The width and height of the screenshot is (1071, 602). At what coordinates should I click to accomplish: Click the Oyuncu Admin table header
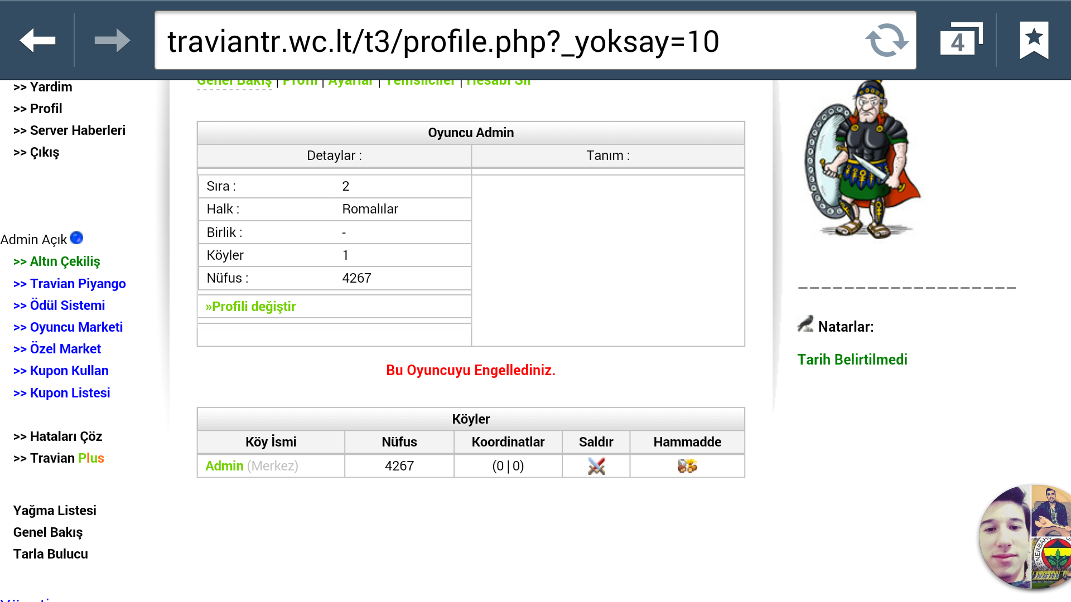point(471,133)
